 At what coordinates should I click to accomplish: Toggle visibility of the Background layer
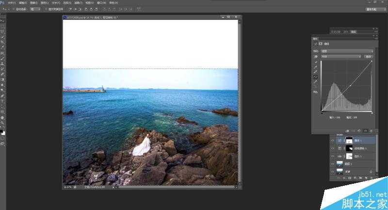coord(333,171)
